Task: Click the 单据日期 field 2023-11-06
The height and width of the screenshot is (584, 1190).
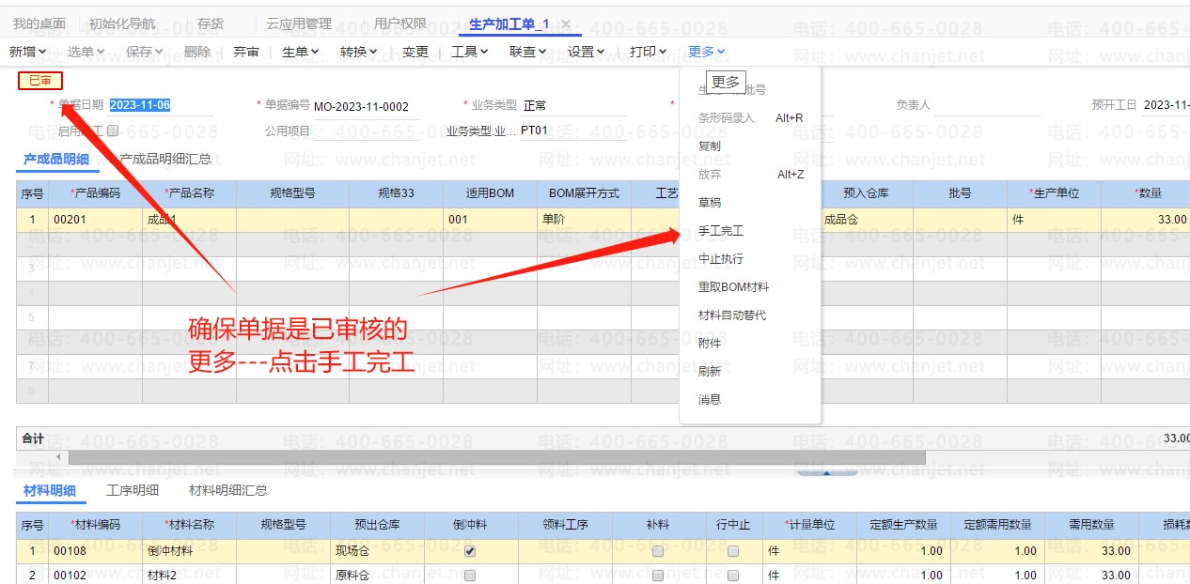Action: 161,105
